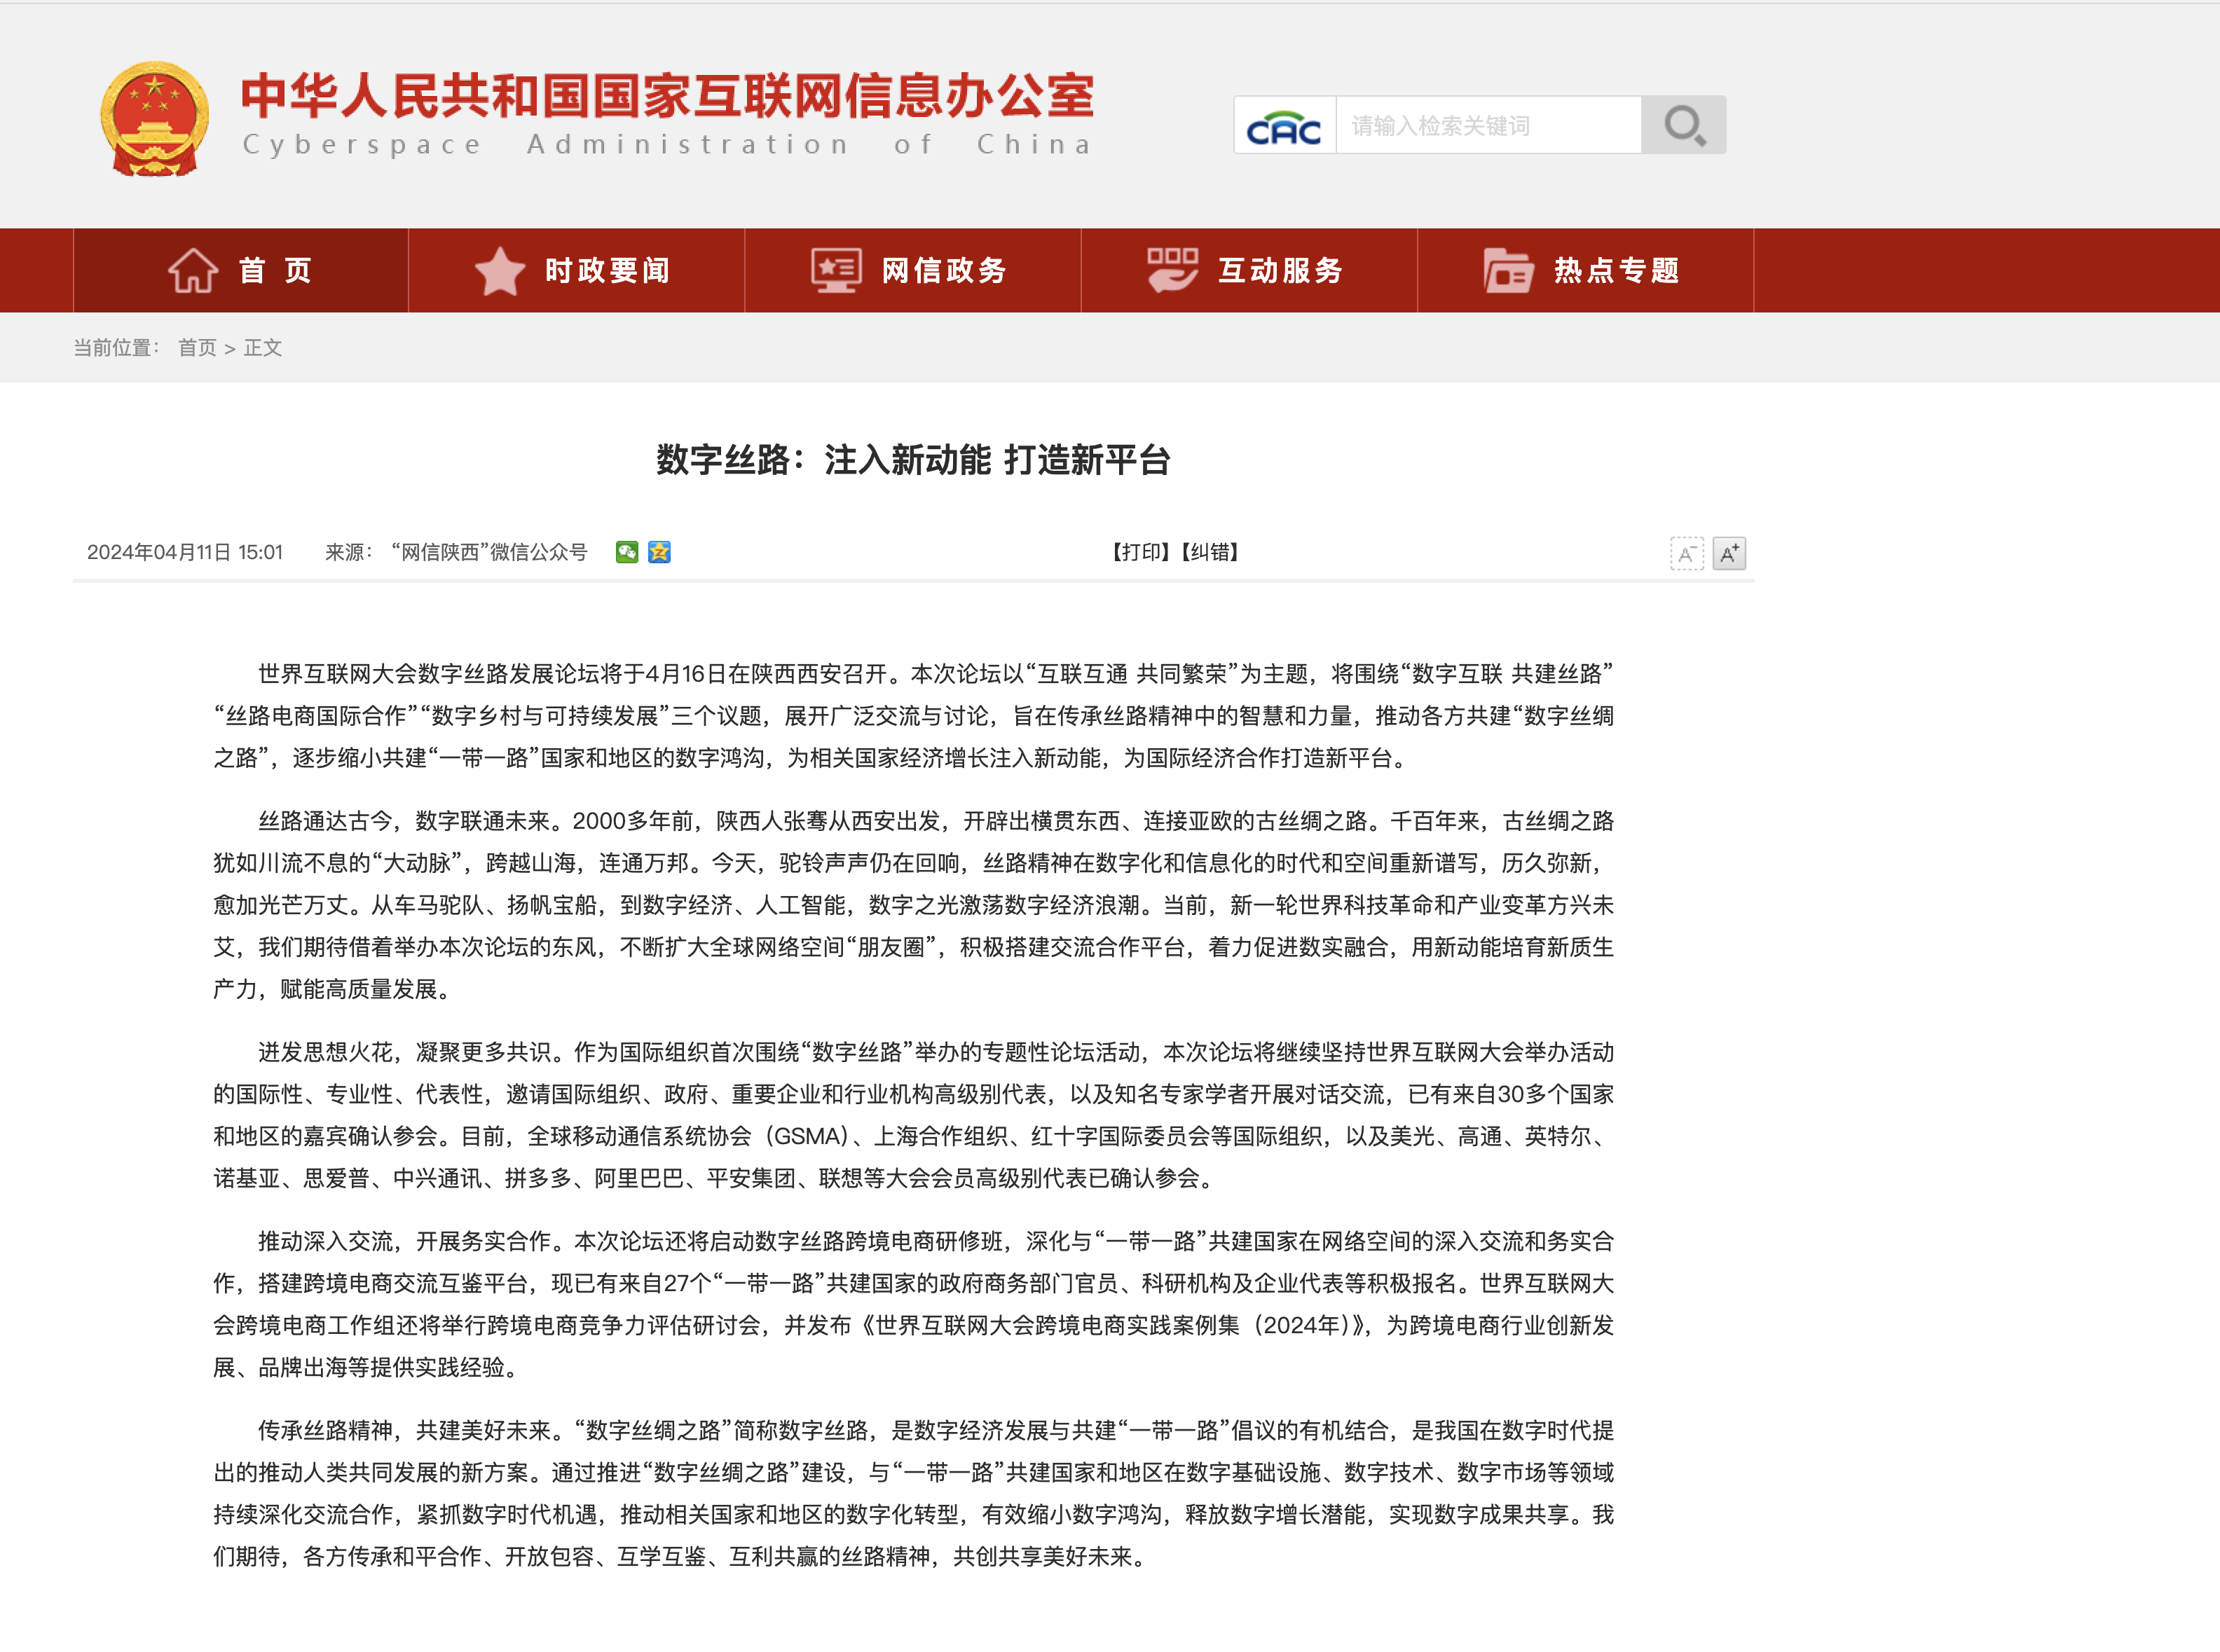Image resolution: width=2220 pixels, height=1652 pixels.
Task: Click the house icon in 首页 tab
Action: click(192, 270)
